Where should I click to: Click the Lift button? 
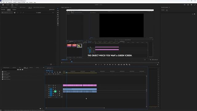point(119,64)
